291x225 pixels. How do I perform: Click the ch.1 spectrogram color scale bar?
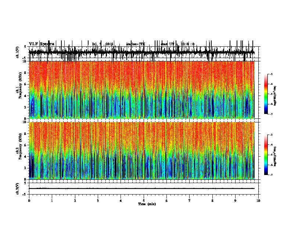(x=266, y=94)
